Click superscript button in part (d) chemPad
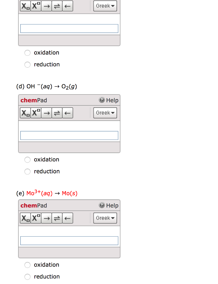 click(36, 113)
